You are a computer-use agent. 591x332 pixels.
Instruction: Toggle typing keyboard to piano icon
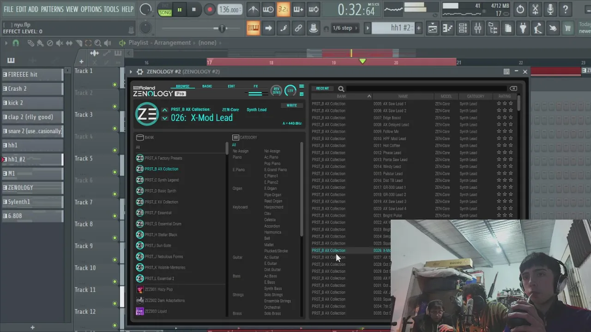coord(253,28)
